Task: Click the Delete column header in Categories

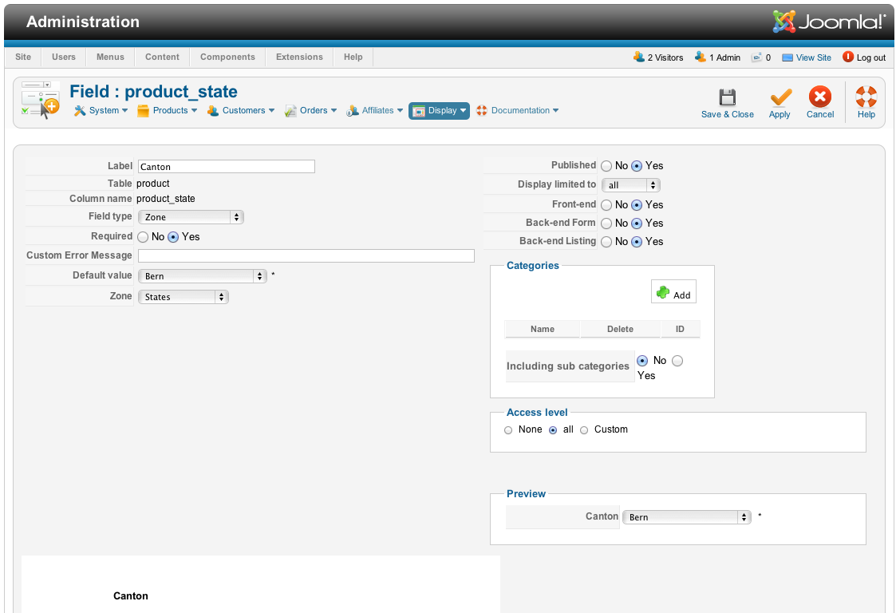Action: [620, 329]
